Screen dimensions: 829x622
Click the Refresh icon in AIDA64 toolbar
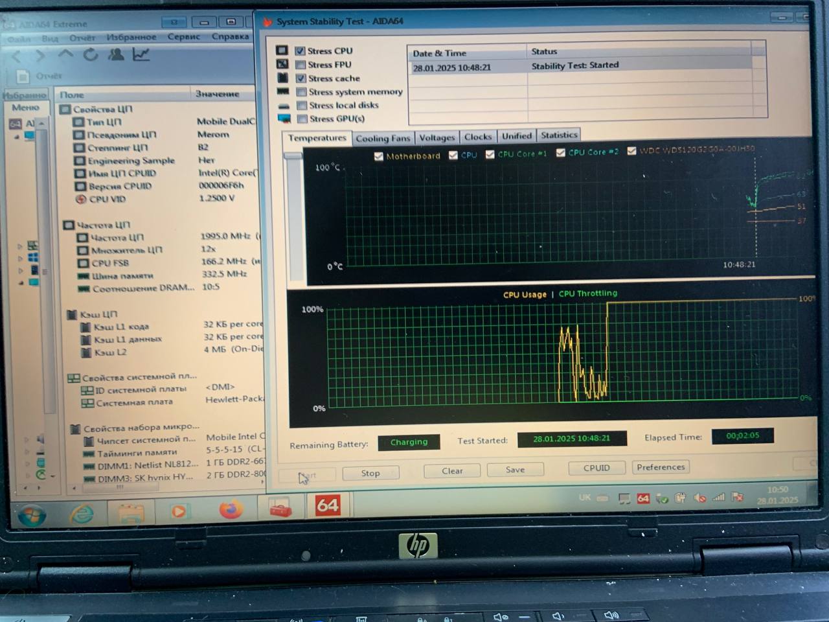click(x=91, y=55)
